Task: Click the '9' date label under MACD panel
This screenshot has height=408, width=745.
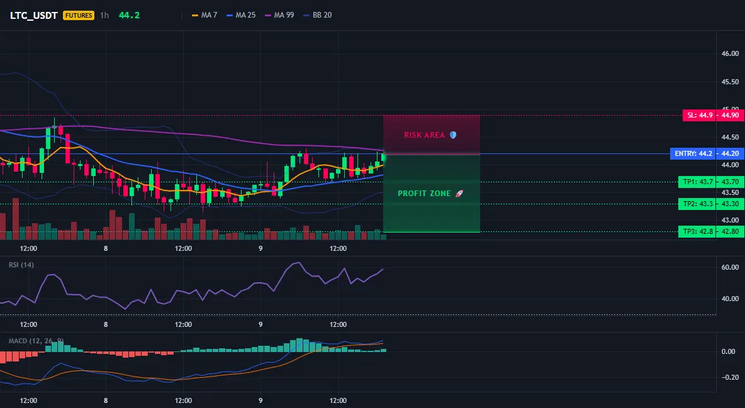Action: (x=260, y=400)
